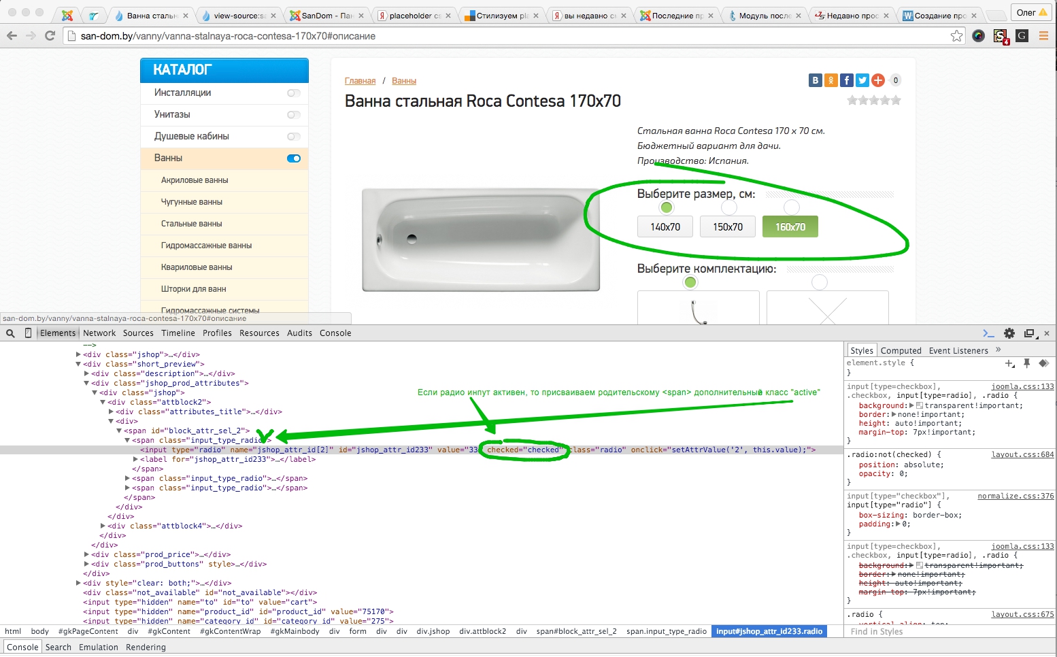Collapse the div class attblock2 node

coord(103,402)
